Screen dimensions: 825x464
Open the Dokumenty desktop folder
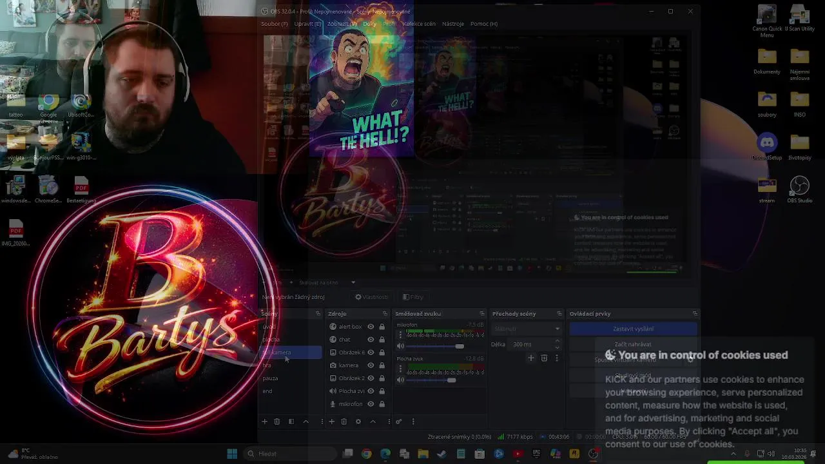(x=767, y=61)
